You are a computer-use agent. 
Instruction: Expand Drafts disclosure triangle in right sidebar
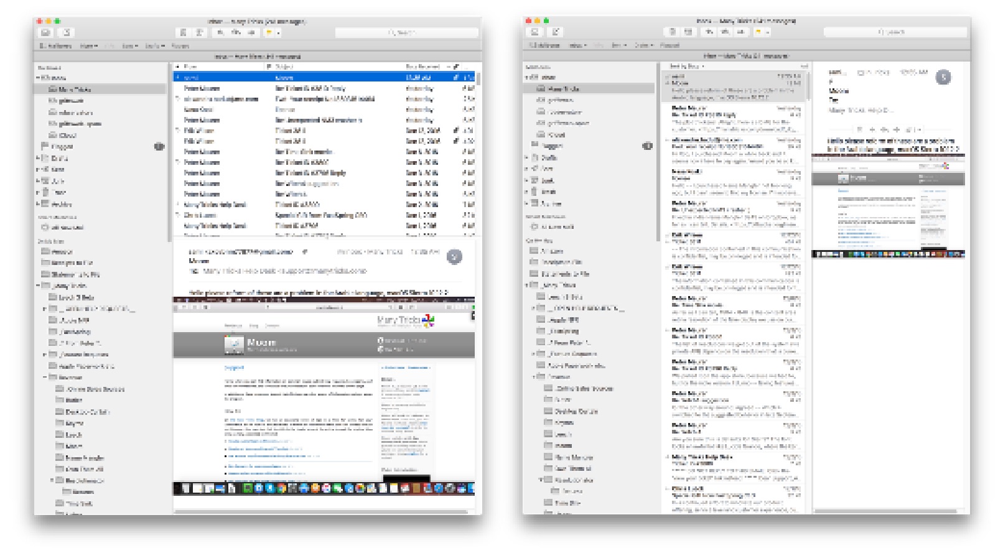526,157
